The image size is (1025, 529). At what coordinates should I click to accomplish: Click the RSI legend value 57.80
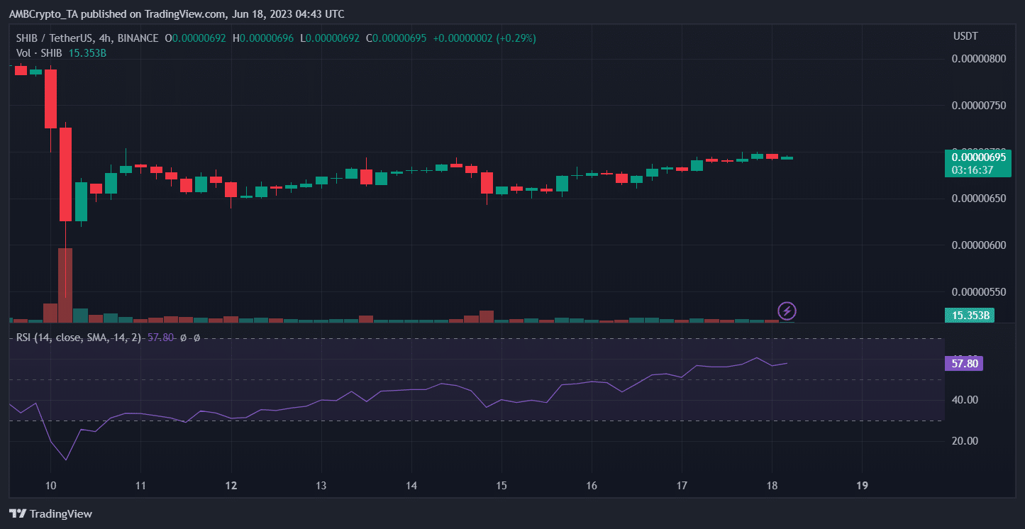(160, 338)
